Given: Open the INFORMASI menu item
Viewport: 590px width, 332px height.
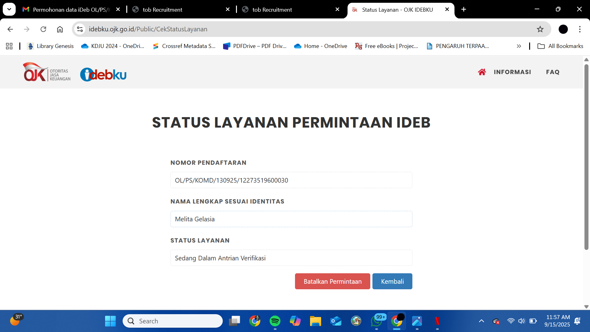Looking at the screenshot, I should click(x=512, y=72).
